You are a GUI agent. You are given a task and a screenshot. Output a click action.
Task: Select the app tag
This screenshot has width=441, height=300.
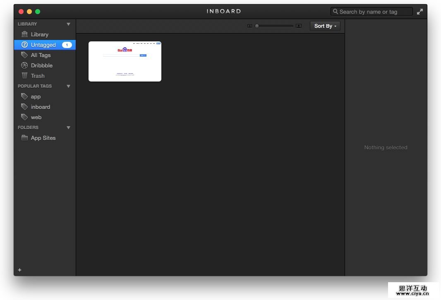[x=45, y=96]
